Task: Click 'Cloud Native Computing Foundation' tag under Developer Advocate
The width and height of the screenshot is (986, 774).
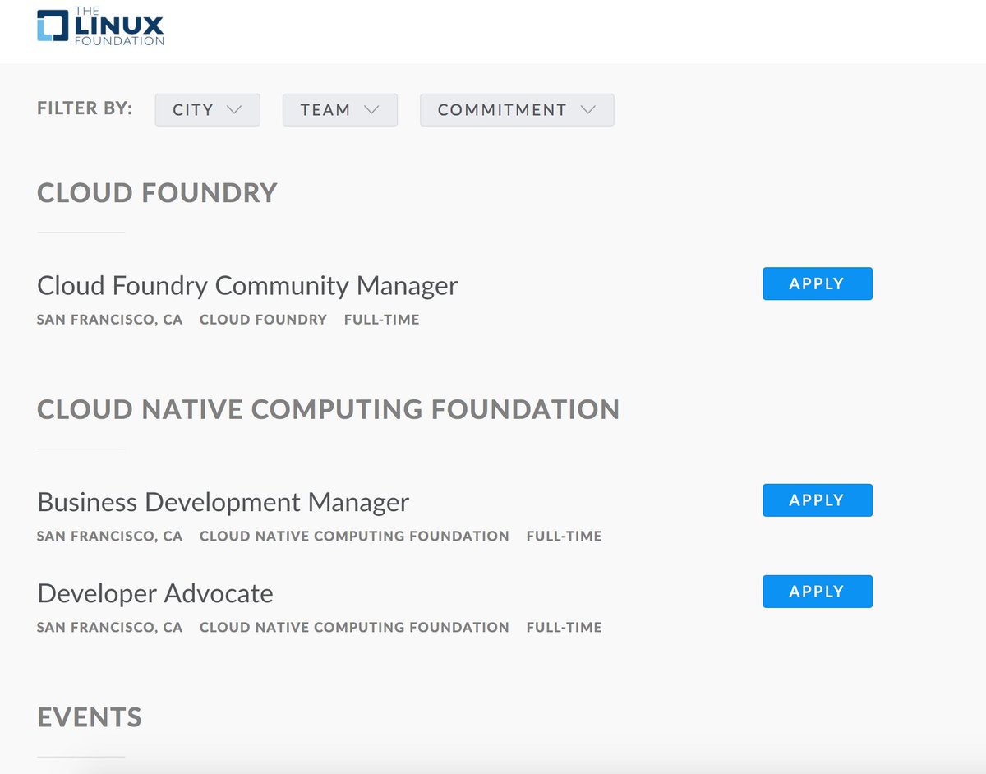Action: (354, 628)
